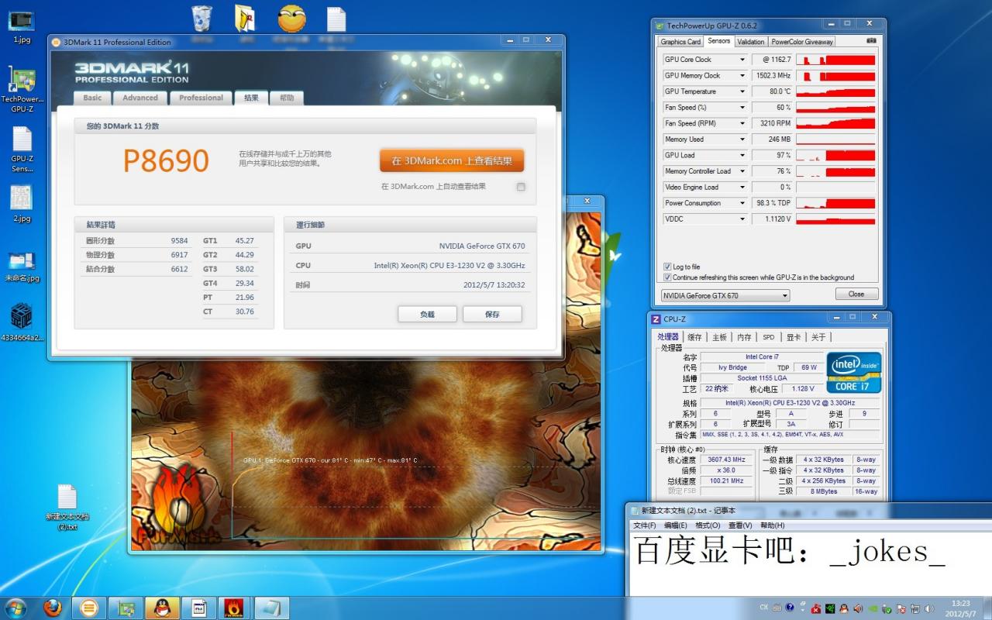992x620 pixels.
Task: Select the GPU-Z Sensor log file icon
Action: [x=22, y=149]
